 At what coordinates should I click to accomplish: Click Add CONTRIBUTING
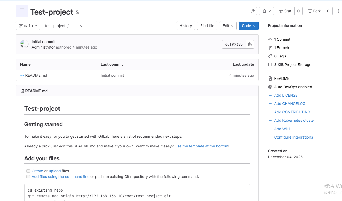[292, 112]
